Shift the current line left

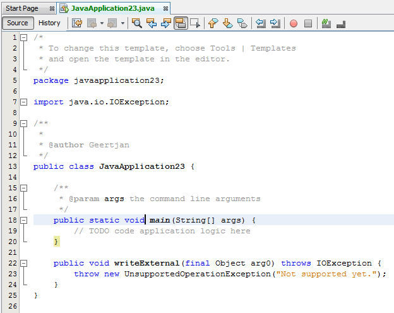(x=261, y=23)
